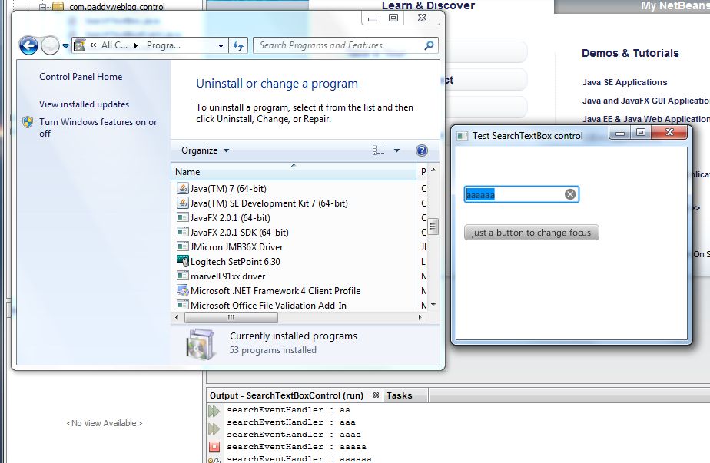Click Test SearchTextBox window title icon

(x=463, y=136)
